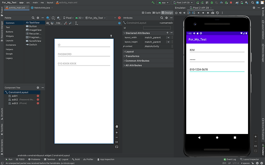This screenshot has height=165, width=265.
Task: Open the emulator panel settings gear
Action: pyautogui.click(x=254, y=8)
